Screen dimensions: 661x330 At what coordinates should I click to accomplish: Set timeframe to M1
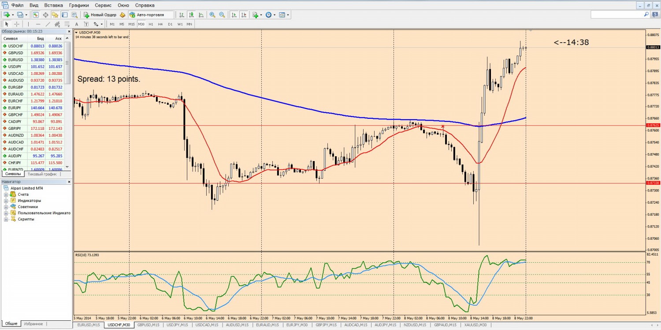click(112, 24)
